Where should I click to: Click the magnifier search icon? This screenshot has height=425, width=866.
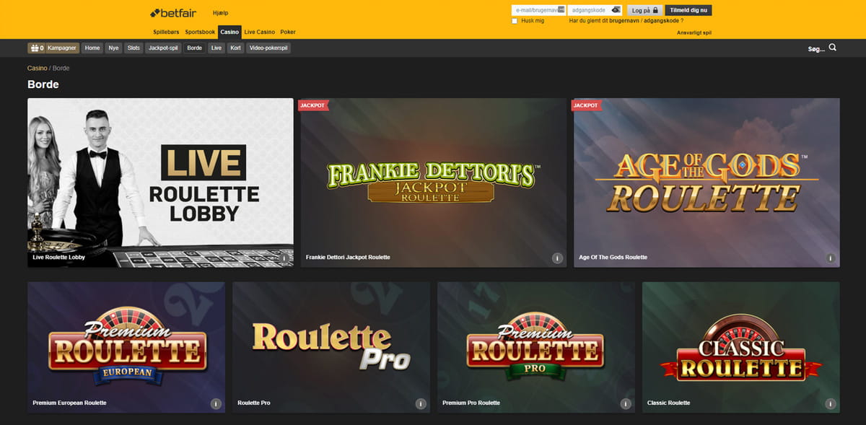click(833, 48)
